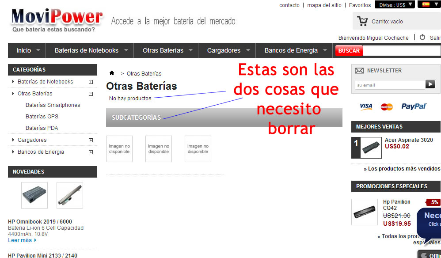Expand Bancos de Energia category plus icon
This screenshot has height=258, width=441.
coord(91,152)
